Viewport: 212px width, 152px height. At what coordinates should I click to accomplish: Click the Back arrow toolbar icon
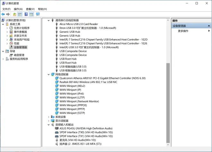coord(3,14)
